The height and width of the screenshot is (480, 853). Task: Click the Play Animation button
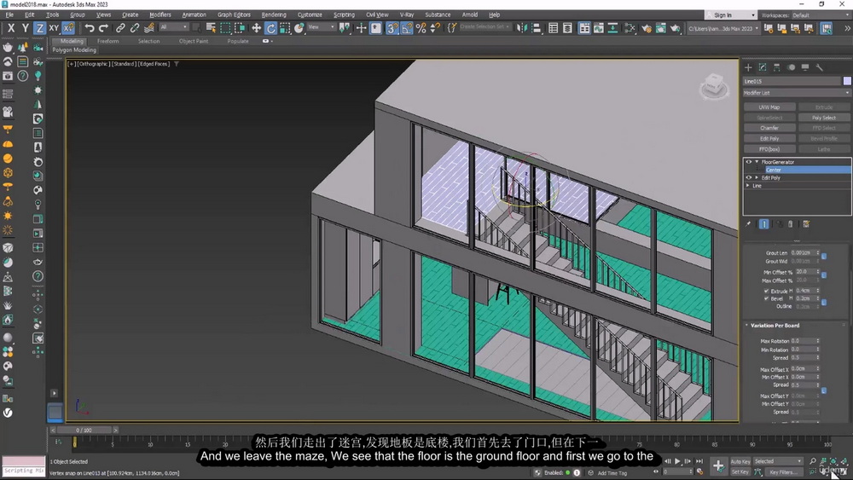(678, 461)
